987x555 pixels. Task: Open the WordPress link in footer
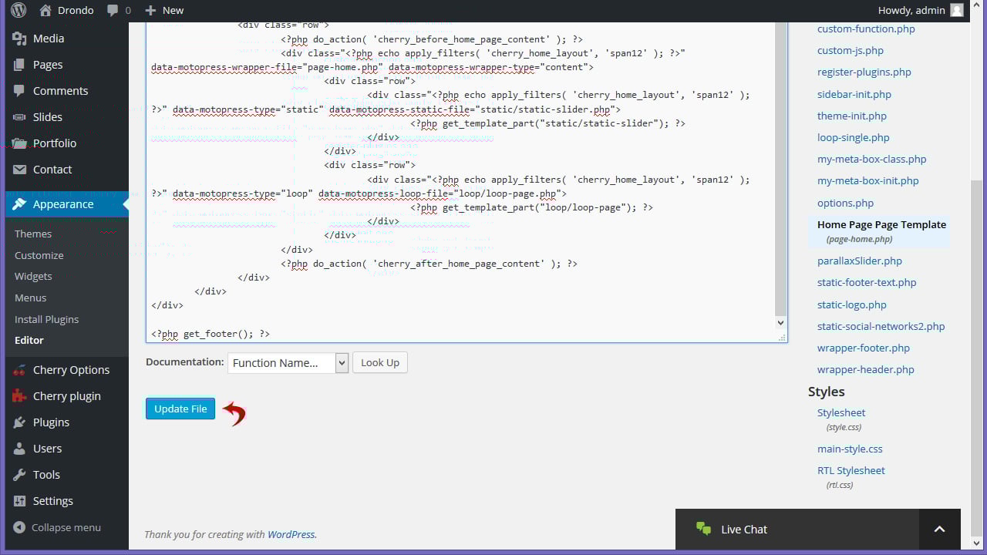[x=291, y=534]
